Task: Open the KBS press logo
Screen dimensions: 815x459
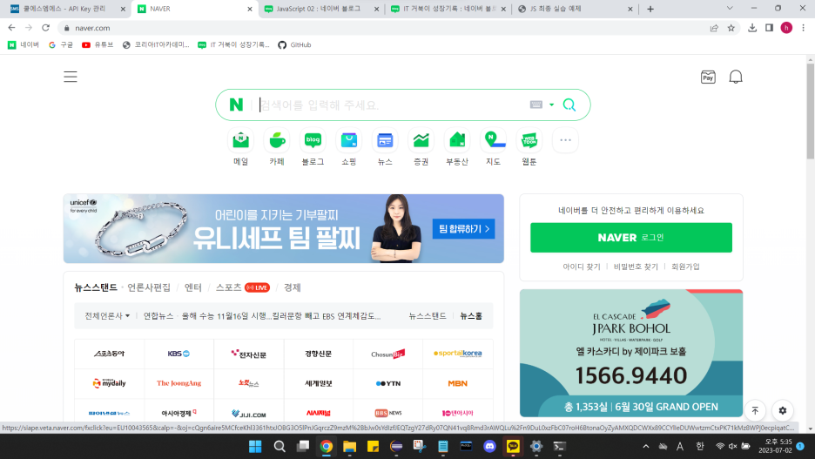Action: tap(178, 354)
